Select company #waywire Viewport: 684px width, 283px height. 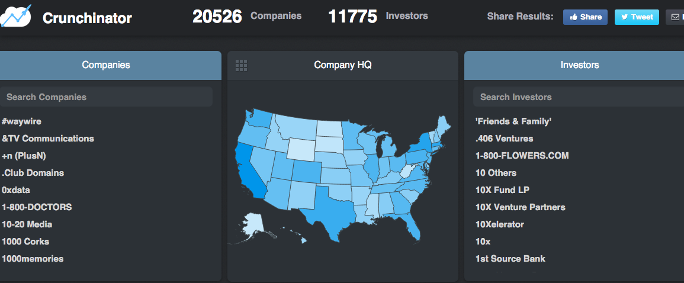pyautogui.click(x=21, y=121)
